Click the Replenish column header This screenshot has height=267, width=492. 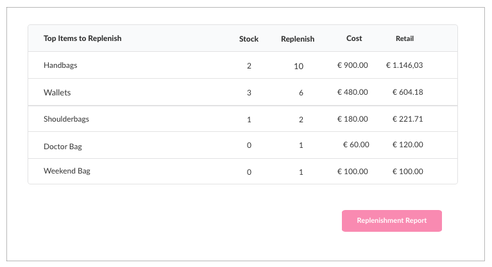click(298, 39)
